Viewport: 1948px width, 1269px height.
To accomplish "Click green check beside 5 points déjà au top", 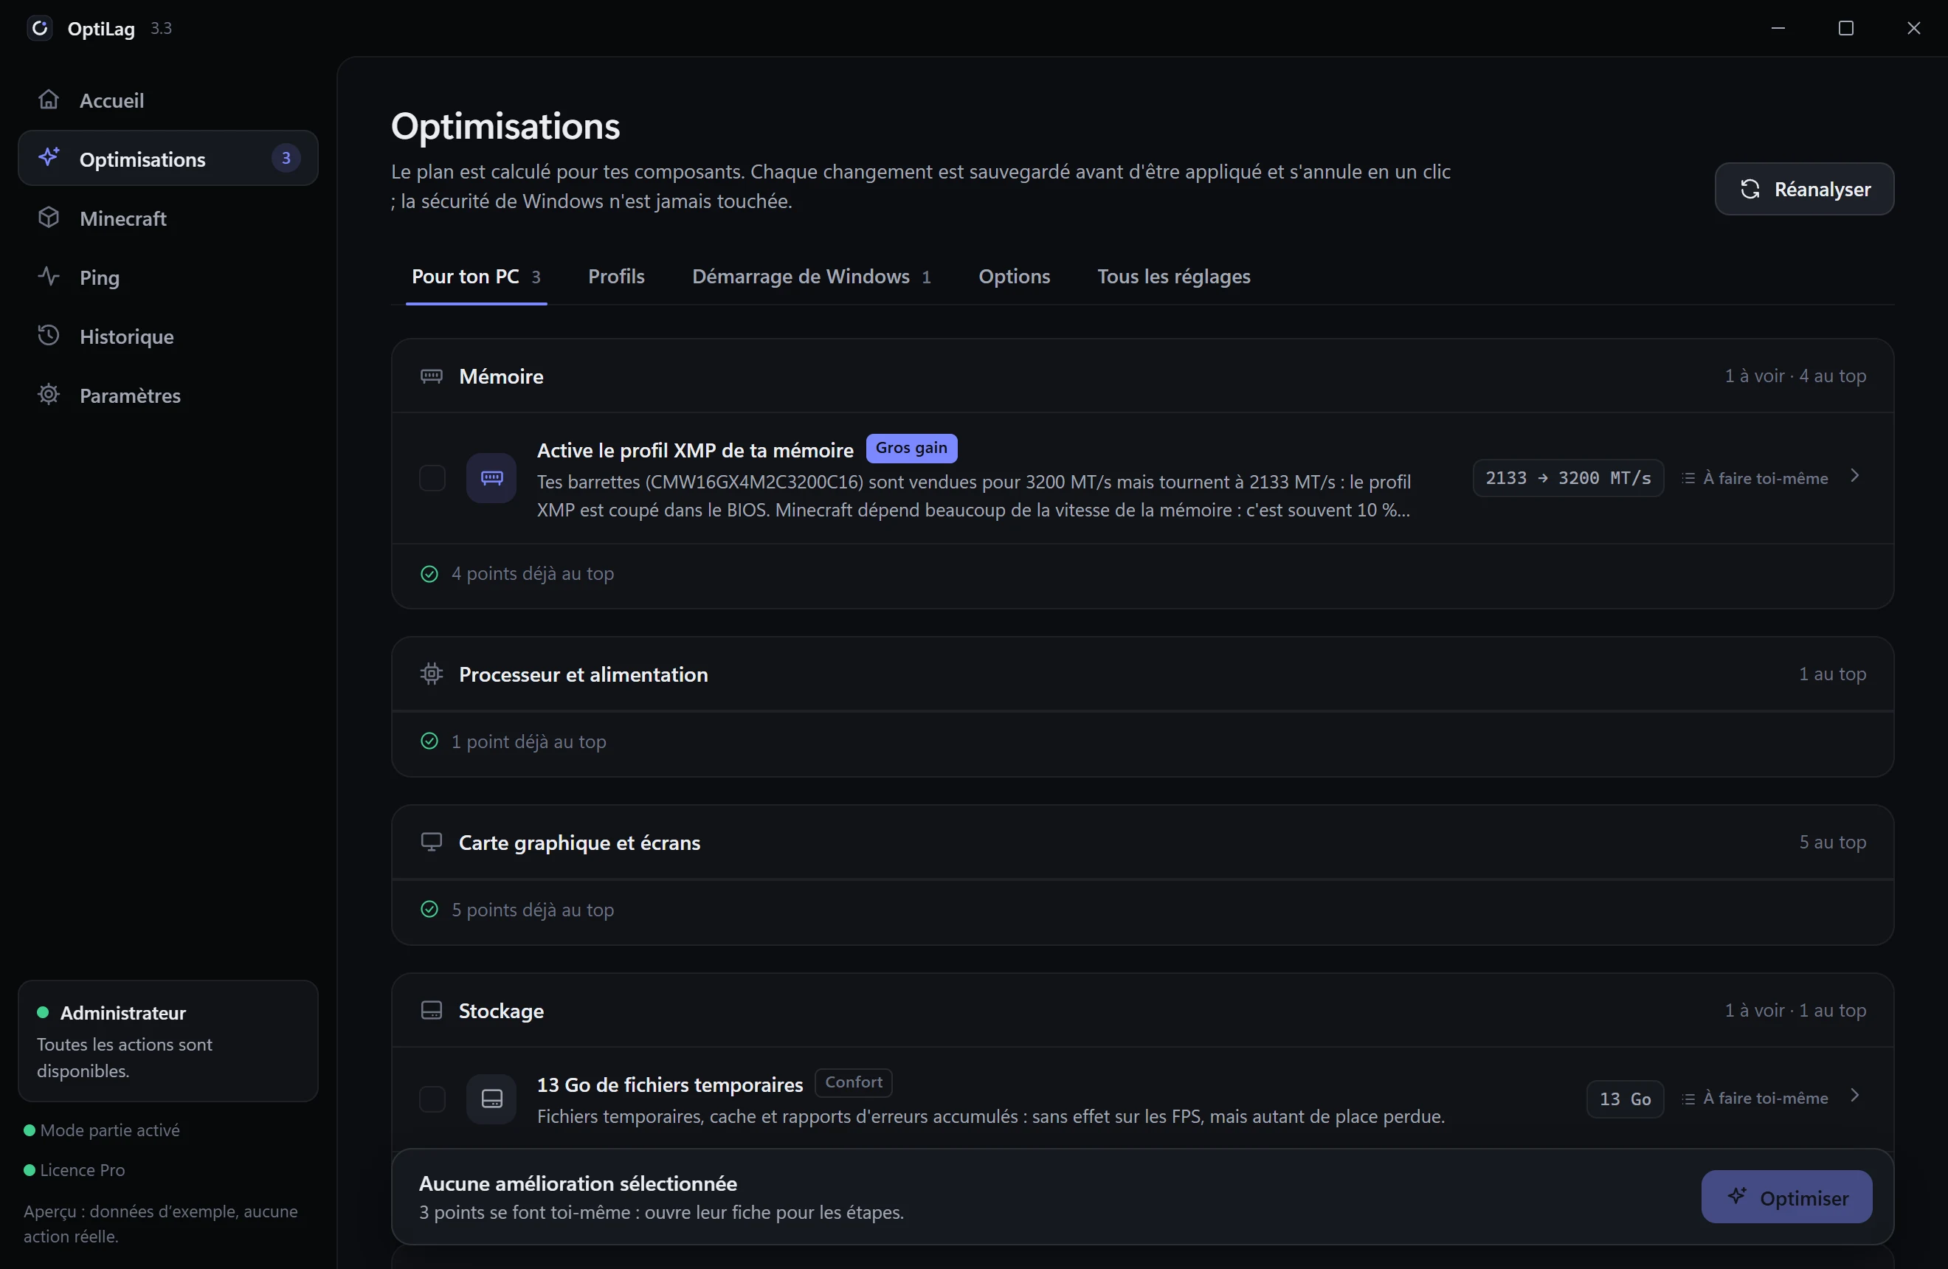I will (429, 910).
